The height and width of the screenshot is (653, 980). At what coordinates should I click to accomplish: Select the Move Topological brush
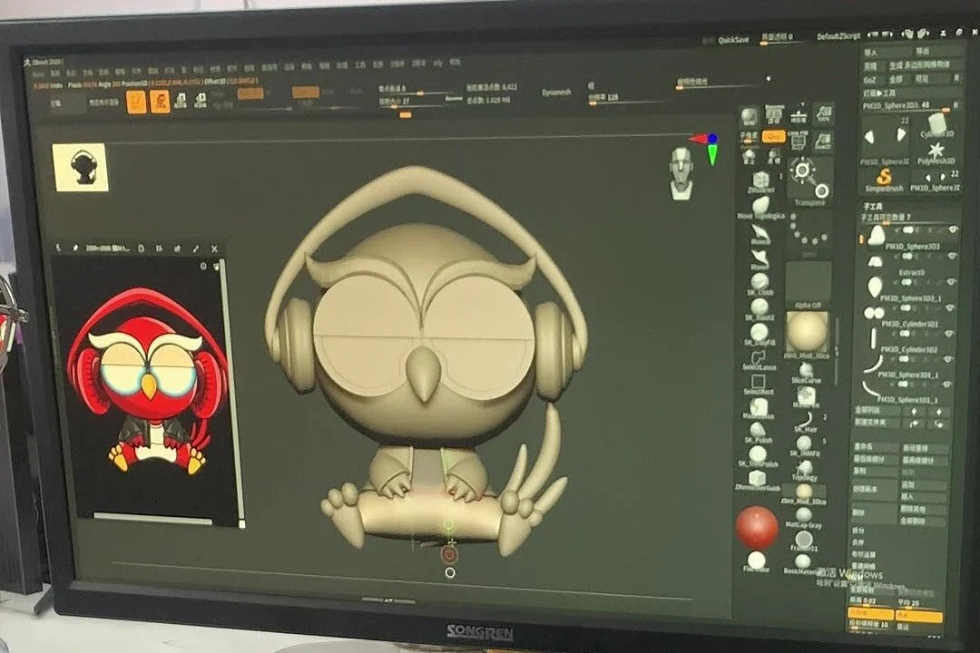[760, 206]
